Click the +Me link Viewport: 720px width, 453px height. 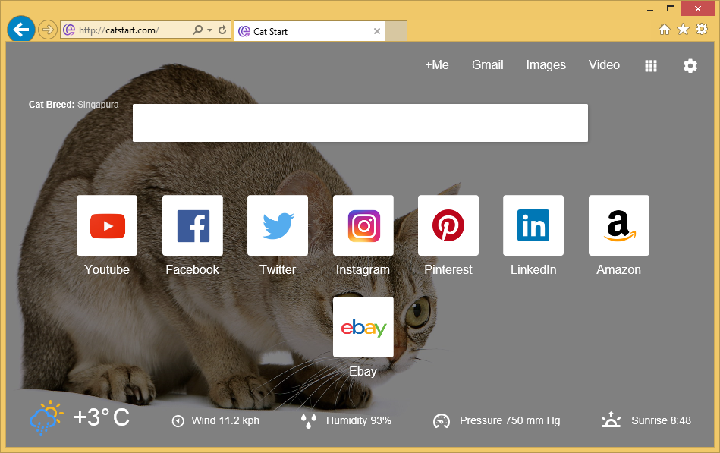(437, 65)
